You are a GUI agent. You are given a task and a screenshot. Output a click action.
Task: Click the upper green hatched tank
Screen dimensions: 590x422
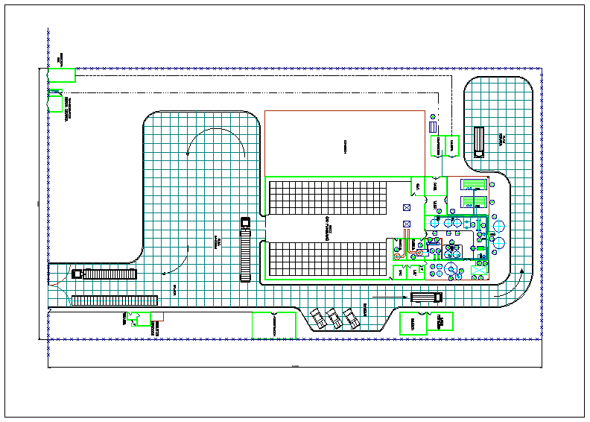[472, 184]
